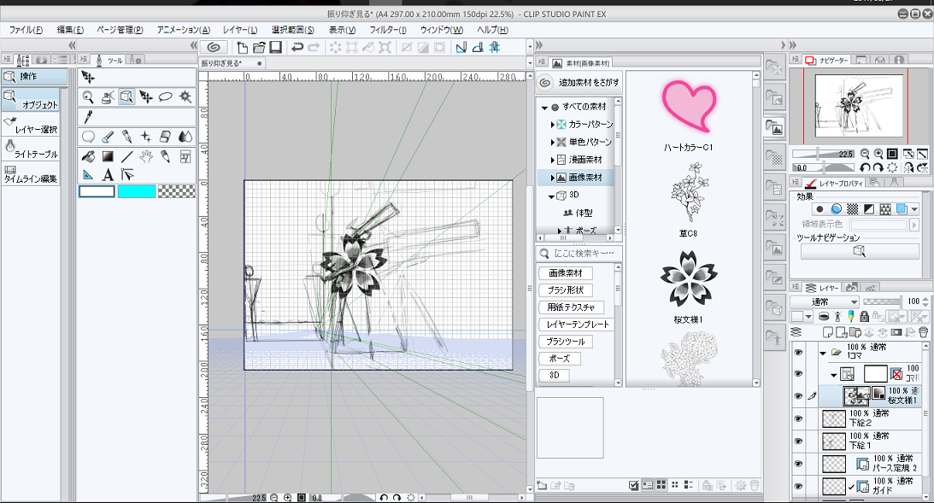Expand the カラーパターン material folder
The image size is (934, 503).
click(x=553, y=125)
